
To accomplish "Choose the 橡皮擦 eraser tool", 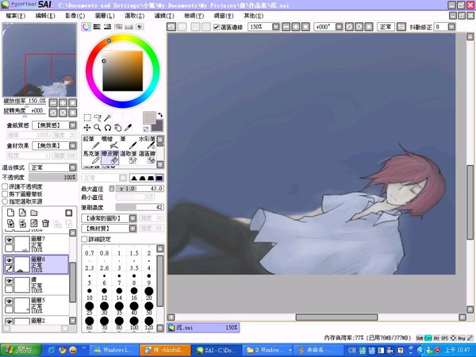I will pos(110,157).
